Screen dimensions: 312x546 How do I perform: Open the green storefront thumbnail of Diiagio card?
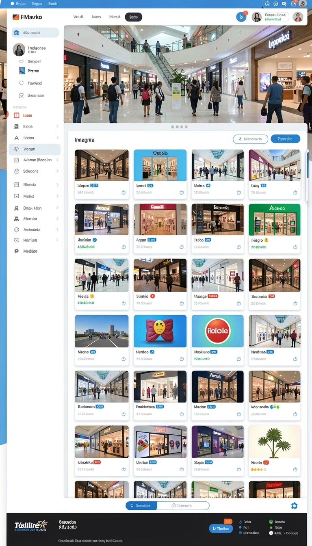(275, 220)
